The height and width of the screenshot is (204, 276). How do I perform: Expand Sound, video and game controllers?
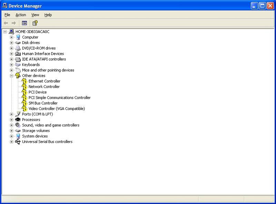[11, 125]
